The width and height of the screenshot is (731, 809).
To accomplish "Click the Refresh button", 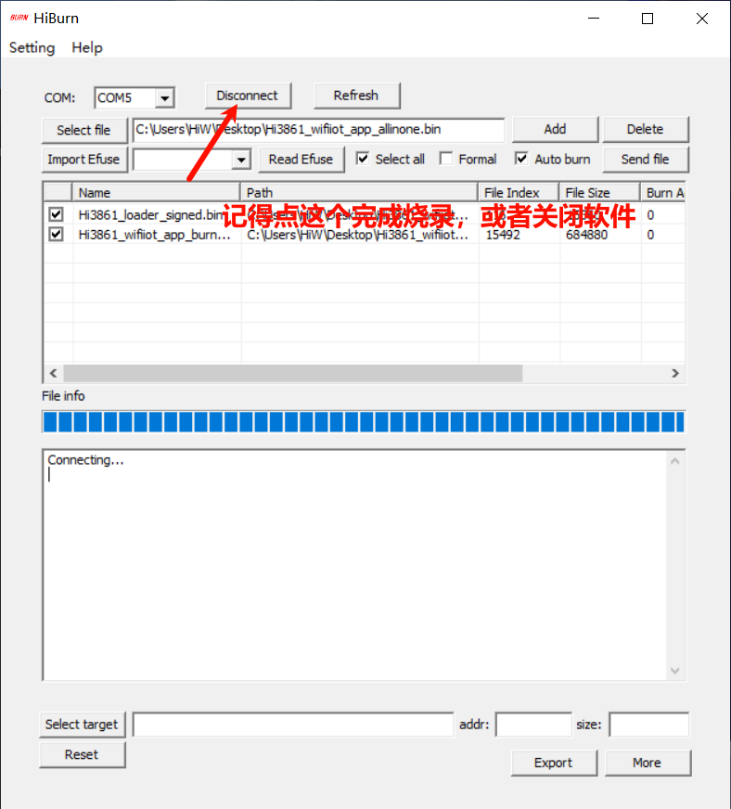I will 356,96.
